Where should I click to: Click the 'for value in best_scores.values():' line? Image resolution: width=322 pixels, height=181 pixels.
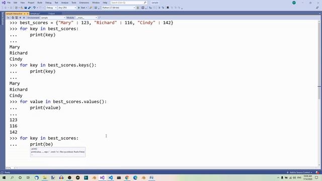click(x=63, y=102)
